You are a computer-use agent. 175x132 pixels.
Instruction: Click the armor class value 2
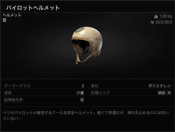point(83,86)
